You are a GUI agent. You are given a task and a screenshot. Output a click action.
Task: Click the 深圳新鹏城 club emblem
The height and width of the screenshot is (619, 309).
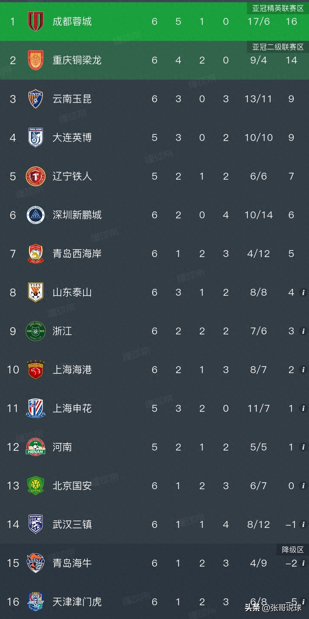tap(36, 215)
